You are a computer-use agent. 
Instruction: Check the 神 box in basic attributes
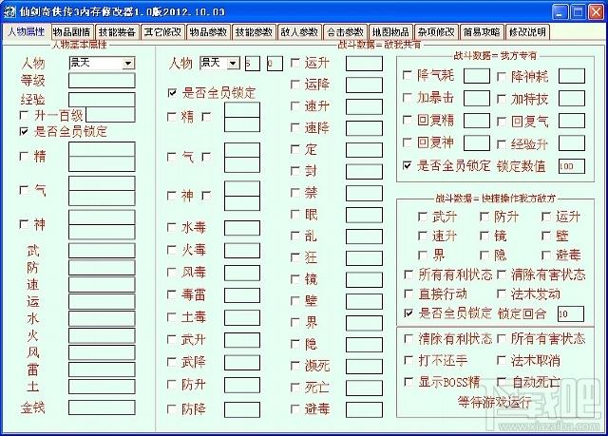point(24,224)
